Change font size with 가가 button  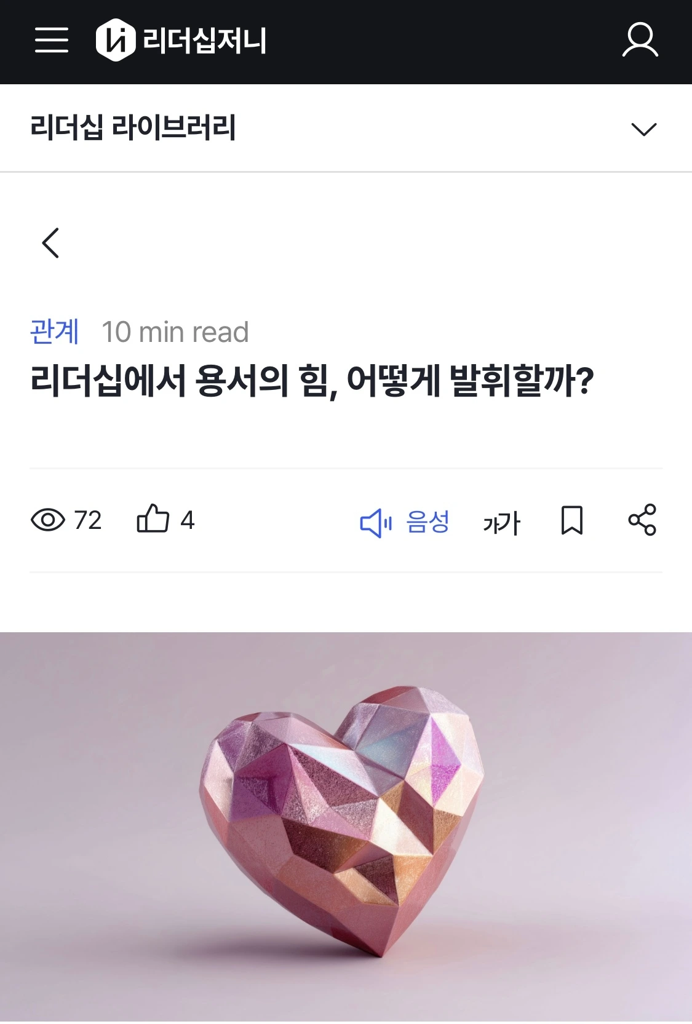pyautogui.click(x=501, y=523)
